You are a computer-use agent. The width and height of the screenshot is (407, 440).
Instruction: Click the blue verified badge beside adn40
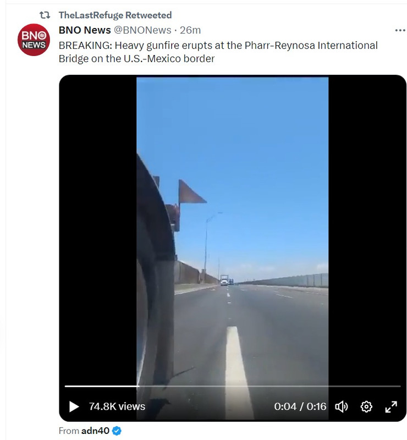click(117, 431)
